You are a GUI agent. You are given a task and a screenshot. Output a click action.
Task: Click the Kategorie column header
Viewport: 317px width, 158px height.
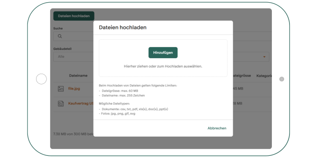coord(264,76)
